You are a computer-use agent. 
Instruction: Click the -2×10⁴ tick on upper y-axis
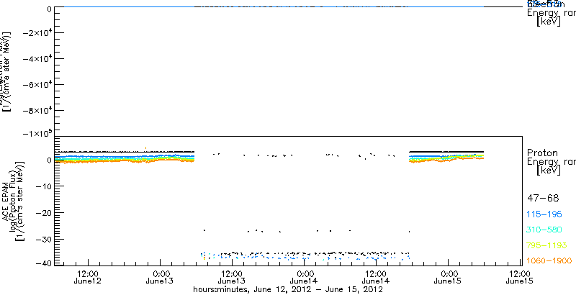point(37,32)
